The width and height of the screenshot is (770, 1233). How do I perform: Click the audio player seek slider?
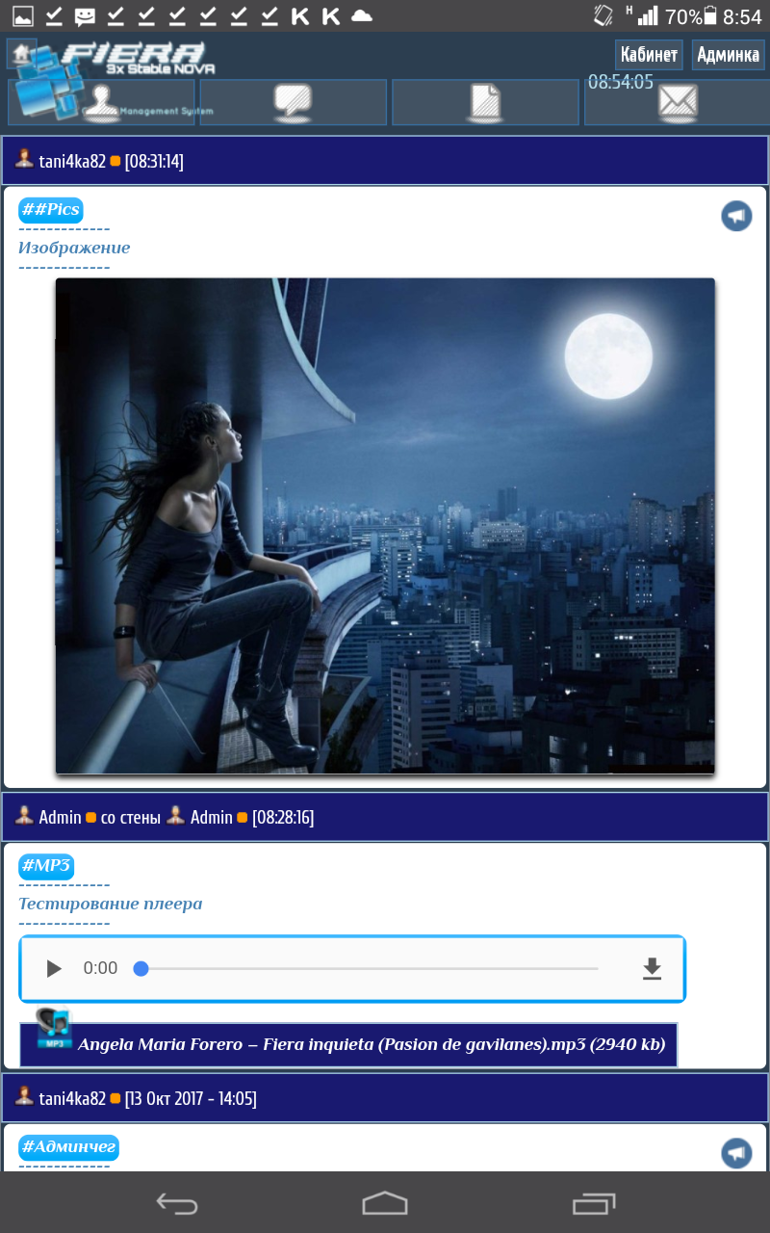click(x=370, y=968)
